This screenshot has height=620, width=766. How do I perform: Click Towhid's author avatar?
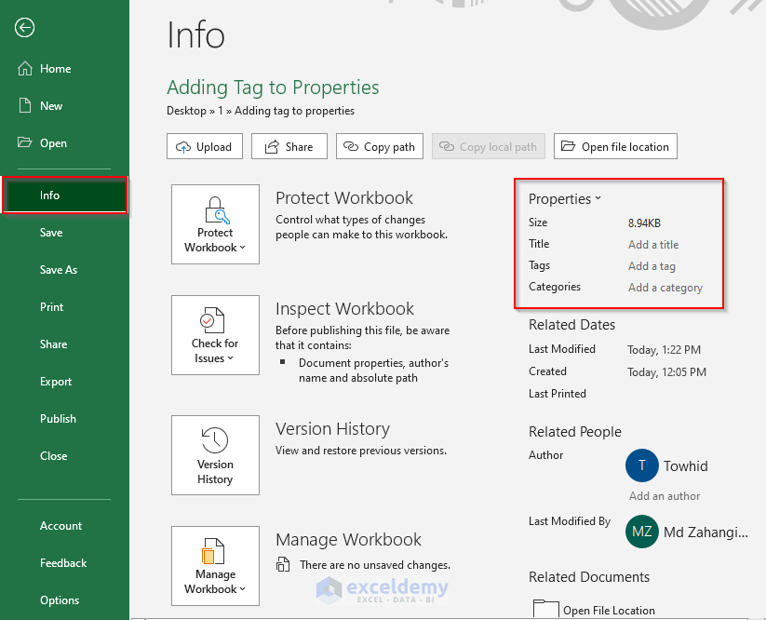tap(641, 465)
